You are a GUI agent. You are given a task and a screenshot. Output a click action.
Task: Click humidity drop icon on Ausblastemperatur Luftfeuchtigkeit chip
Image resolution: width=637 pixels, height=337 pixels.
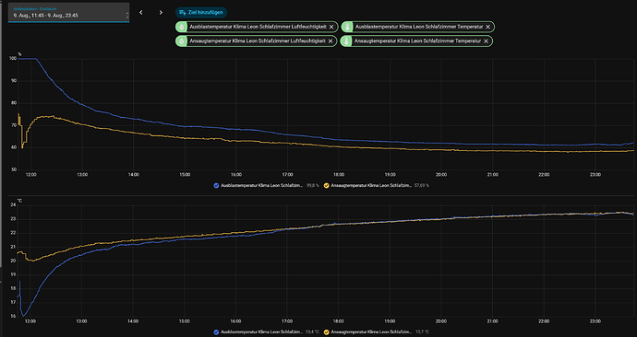click(x=181, y=27)
